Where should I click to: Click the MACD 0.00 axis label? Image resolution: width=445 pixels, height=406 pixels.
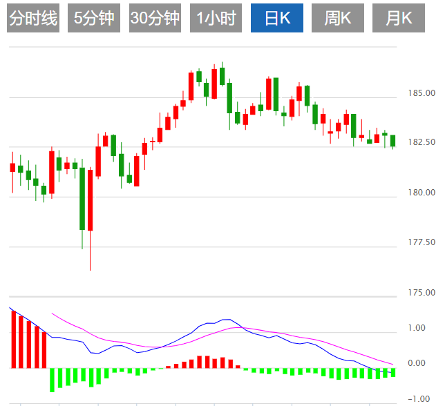click(417, 363)
